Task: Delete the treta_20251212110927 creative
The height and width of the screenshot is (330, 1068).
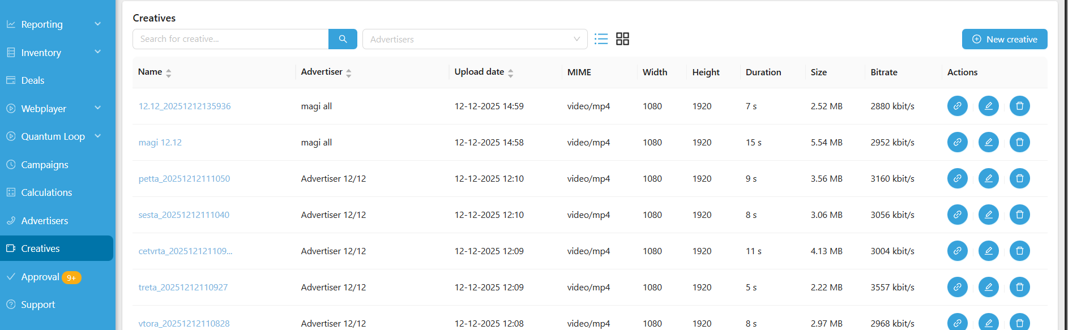Action: point(1019,287)
